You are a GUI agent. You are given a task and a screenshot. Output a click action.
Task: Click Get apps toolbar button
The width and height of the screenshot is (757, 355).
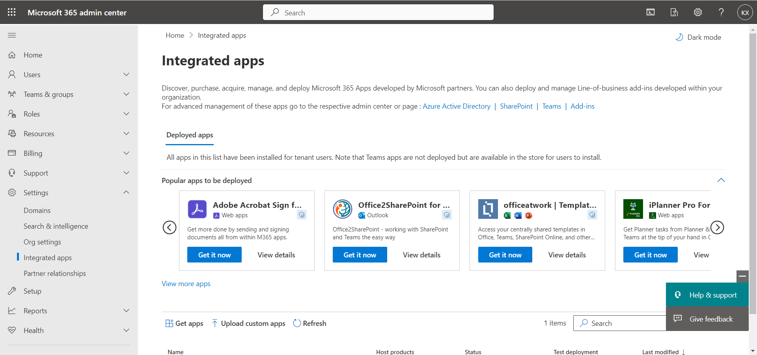pos(185,324)
